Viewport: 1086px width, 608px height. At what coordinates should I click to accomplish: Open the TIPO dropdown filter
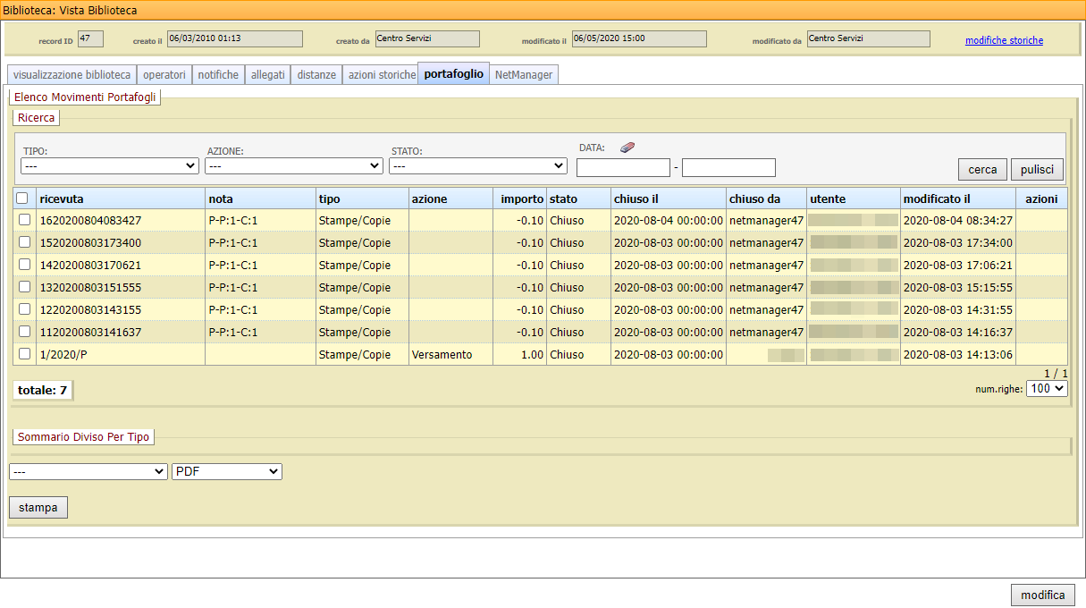pos(110,166)
